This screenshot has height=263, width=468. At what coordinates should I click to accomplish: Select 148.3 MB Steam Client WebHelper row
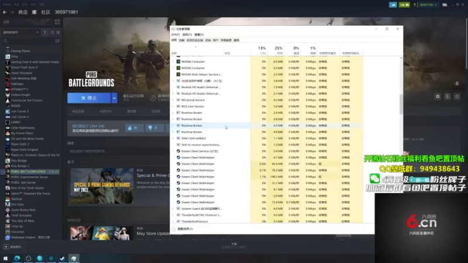pyautogui.click(x=267, y=177)
